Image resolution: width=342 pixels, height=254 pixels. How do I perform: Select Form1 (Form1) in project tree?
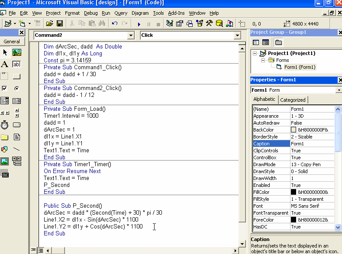point(300,67)
